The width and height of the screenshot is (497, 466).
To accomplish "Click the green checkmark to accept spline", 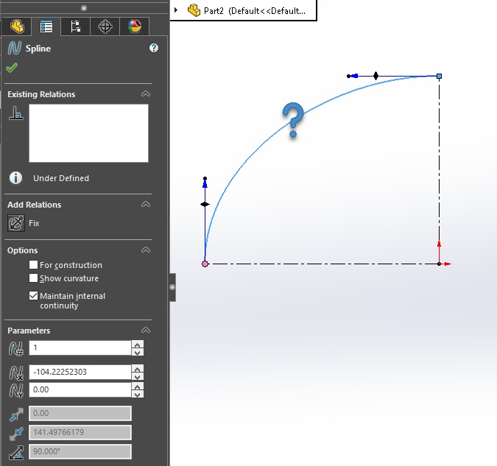I will (x=12, y=68).
